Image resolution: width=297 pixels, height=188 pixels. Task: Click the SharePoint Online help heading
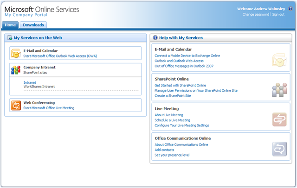tap(172, 79)
